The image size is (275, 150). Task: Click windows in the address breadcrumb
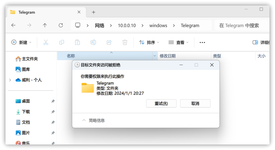coord(158,25)
